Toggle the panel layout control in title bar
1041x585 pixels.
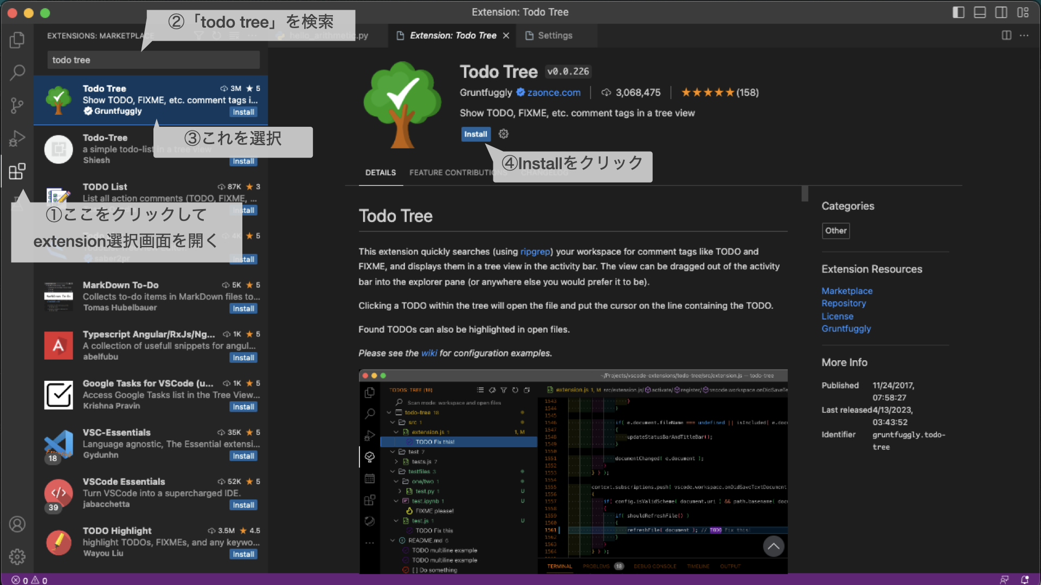pos(979,12)
